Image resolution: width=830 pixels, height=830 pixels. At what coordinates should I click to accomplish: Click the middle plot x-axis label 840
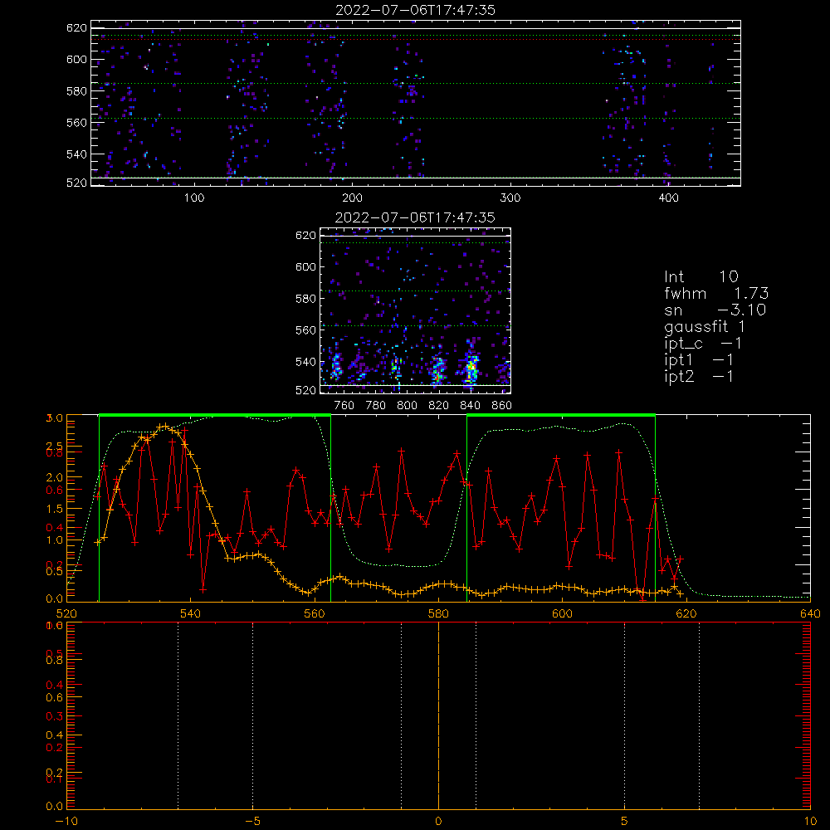[470, 406]
